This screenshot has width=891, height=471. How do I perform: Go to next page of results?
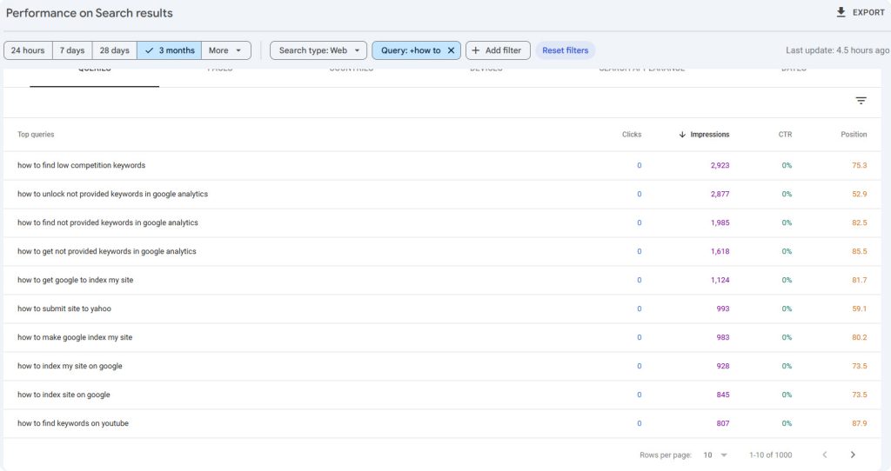853,454
